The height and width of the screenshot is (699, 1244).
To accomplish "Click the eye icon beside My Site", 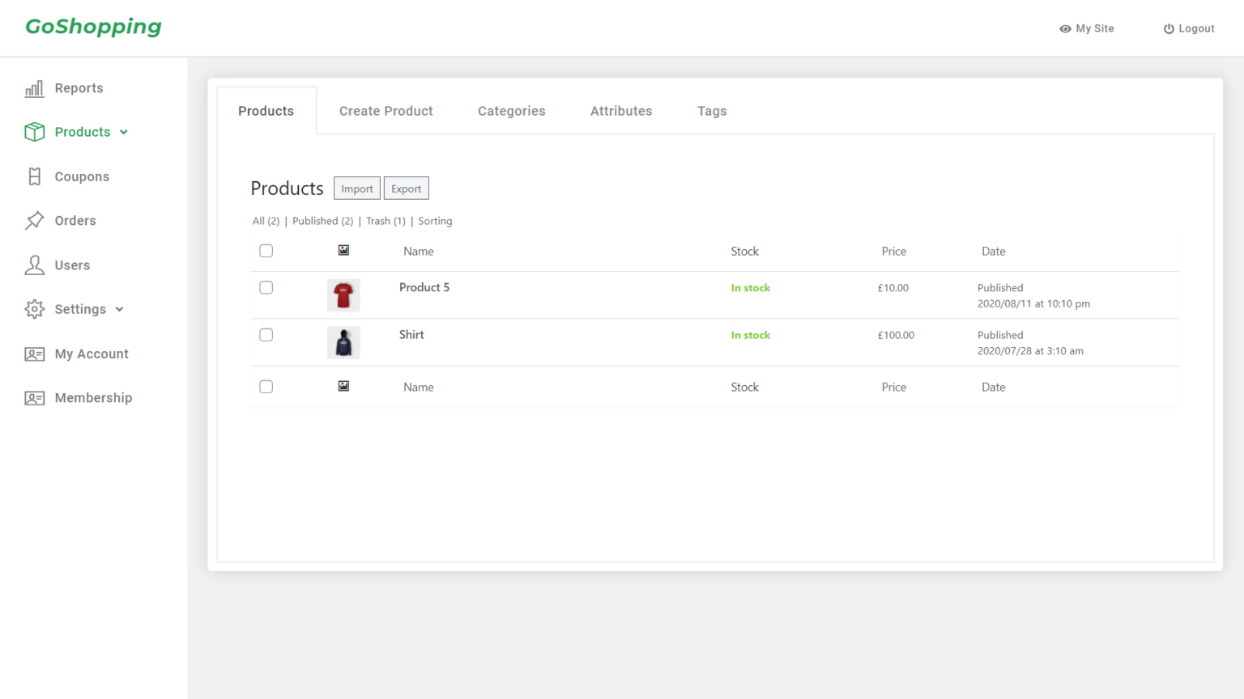I will (x=1066, y=28).
